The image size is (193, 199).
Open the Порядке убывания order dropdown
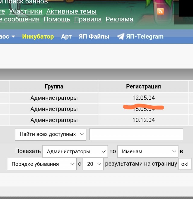coord(42,164)
